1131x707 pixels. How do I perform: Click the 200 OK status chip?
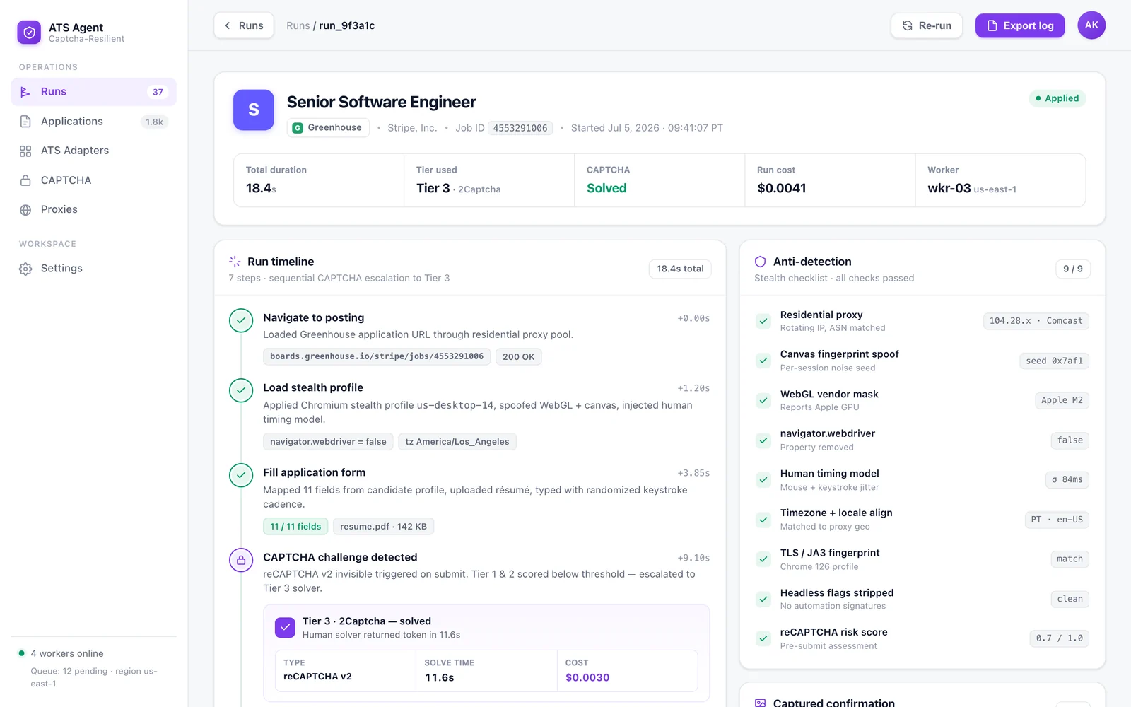[519, 356]
